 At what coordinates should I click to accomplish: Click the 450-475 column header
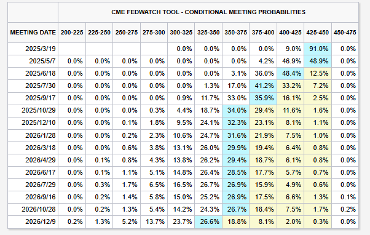click(345, 33)
